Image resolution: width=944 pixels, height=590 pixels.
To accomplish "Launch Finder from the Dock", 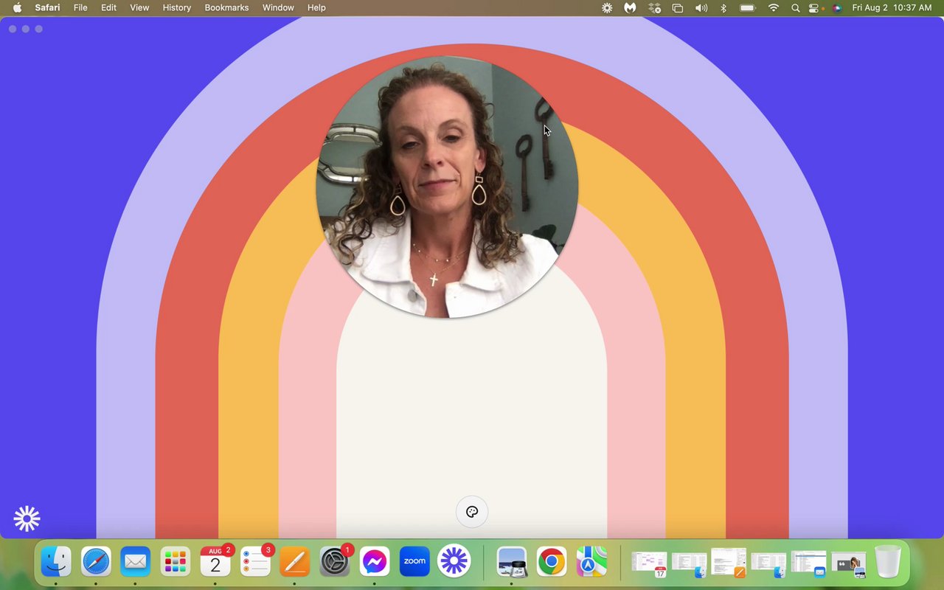I will (x=56, y=562).
